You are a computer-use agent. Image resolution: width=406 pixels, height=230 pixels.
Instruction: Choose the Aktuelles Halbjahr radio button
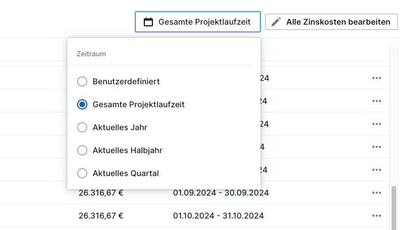point(82,150)
